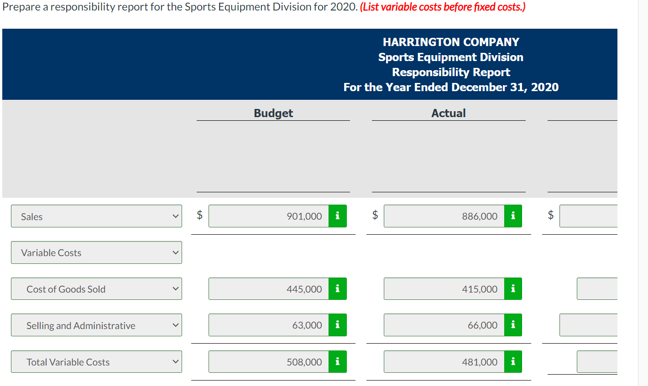Image resolution: width=648 pixels, height=386 pixels.
Task: Click the budget Sales amount field
Action: point(269,216)
